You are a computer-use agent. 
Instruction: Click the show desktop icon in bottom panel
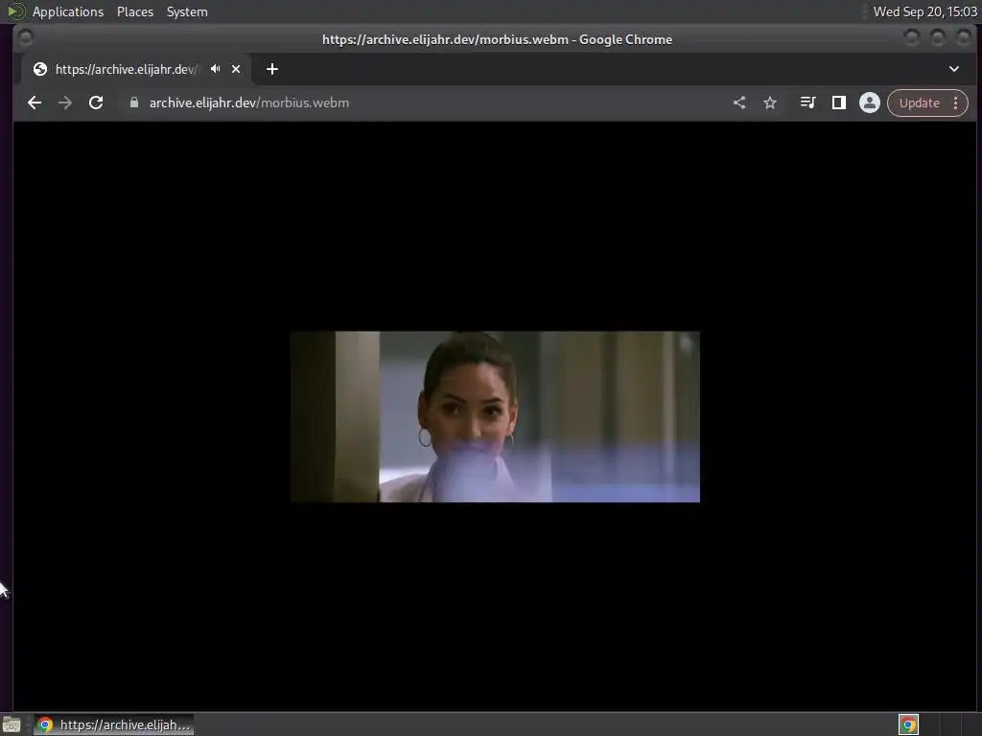point(12,724)
